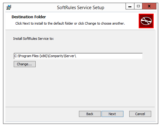164x130 pixels.
Task: Click the 'Install SoftRules Service to:' label
Action: tap(33, 39)
